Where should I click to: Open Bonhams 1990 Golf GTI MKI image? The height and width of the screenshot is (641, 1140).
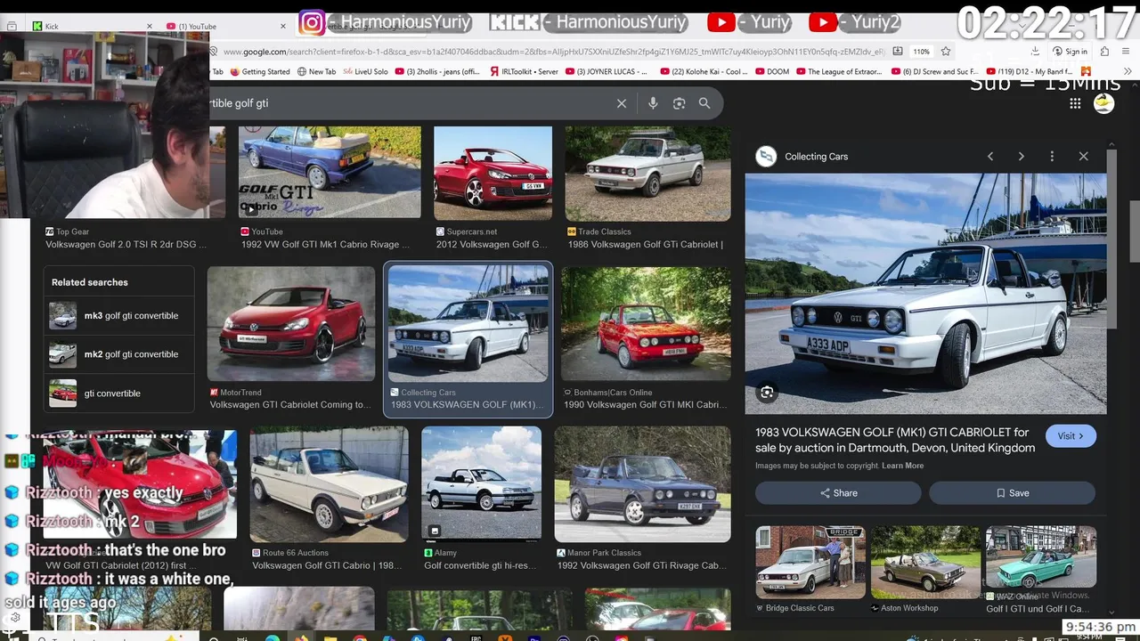646,324
